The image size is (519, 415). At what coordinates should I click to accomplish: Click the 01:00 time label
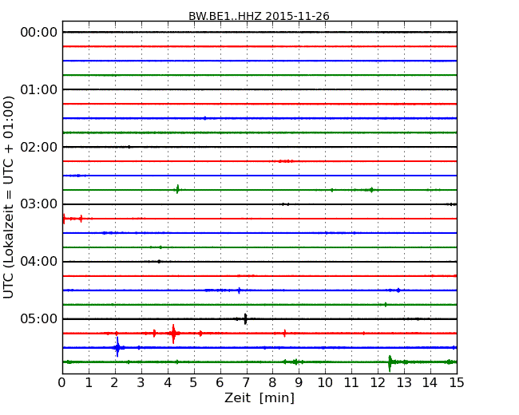39,89
